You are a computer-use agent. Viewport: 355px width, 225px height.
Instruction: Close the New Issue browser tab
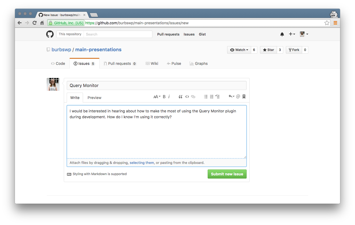[x=84, y=15]
